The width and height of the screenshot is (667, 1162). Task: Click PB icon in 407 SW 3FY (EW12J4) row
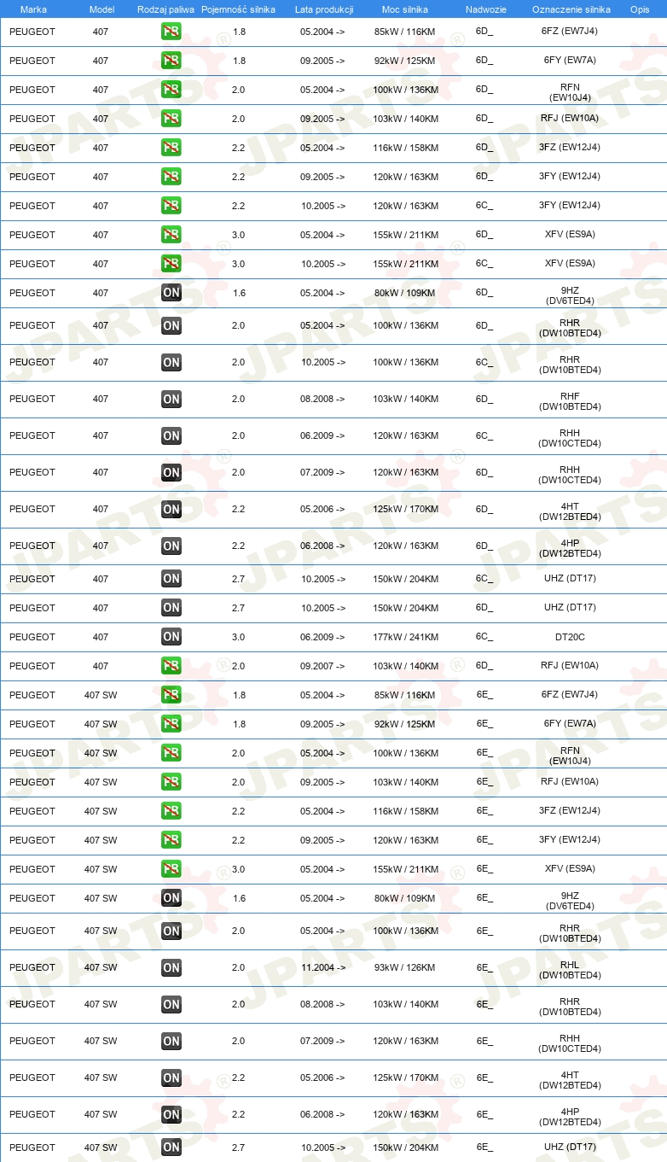[x=171, y=840]
